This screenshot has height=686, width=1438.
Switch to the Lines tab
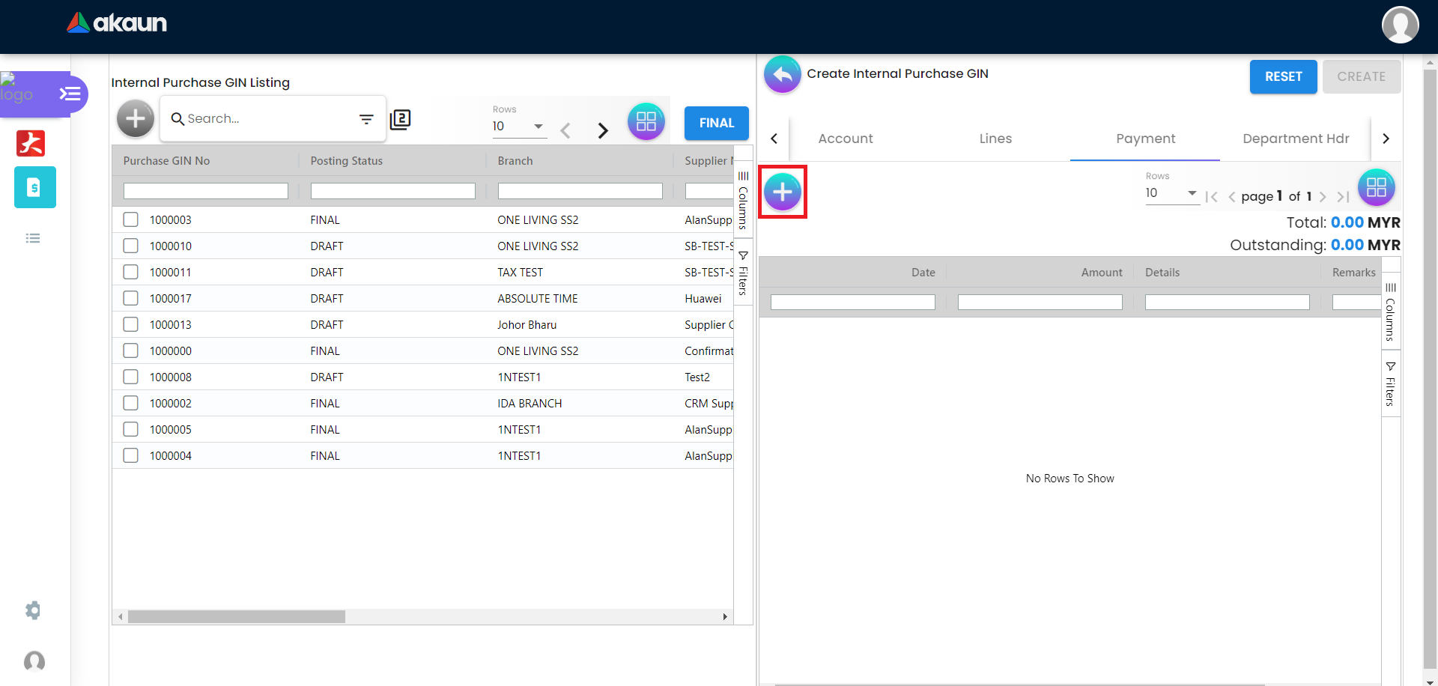tap(995, 139)
